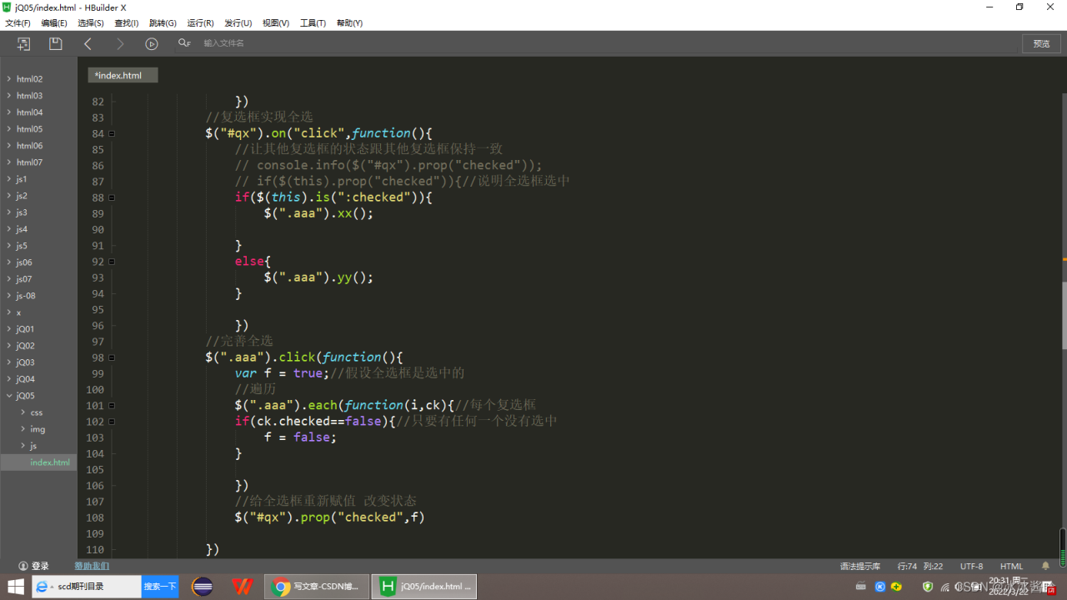The width and height of the screenshot is (1067, 600).
Task: Collapse the code fold at line 98
Action: [112, 357]
